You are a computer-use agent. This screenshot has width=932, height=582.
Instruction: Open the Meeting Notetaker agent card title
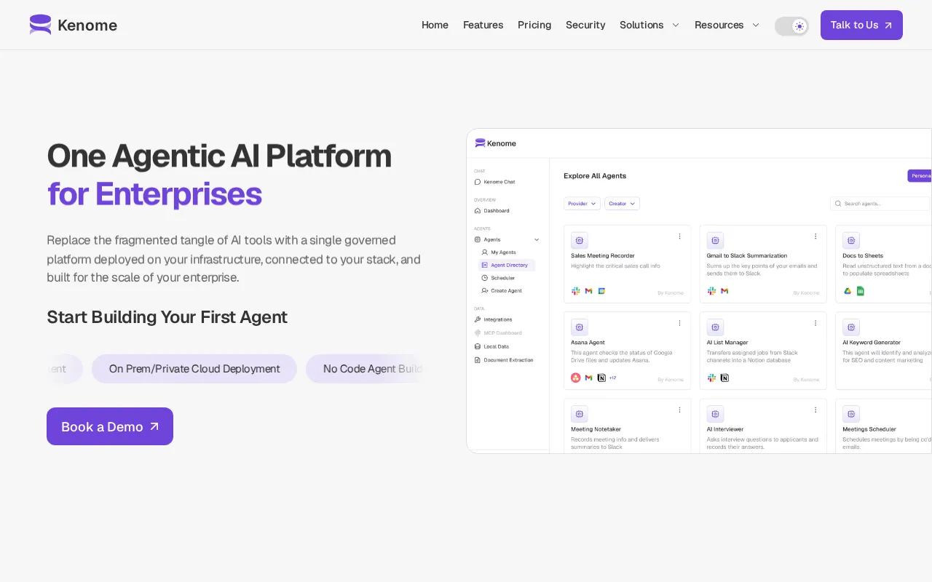point(596,429)
